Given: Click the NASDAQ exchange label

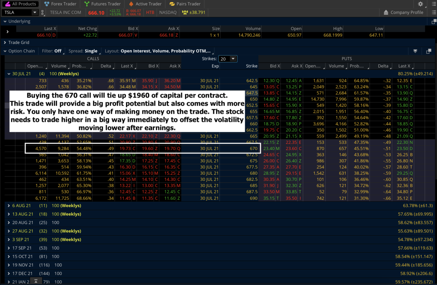Looking at the screenshot, I should (x=168, y=12).
